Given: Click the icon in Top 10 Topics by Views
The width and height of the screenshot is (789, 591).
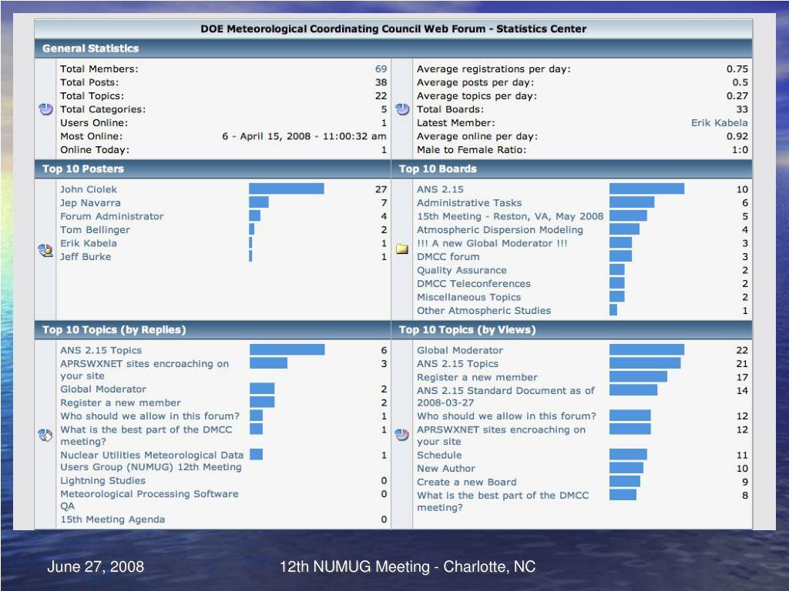Looking at the screenshot, I should click(402, 435).
